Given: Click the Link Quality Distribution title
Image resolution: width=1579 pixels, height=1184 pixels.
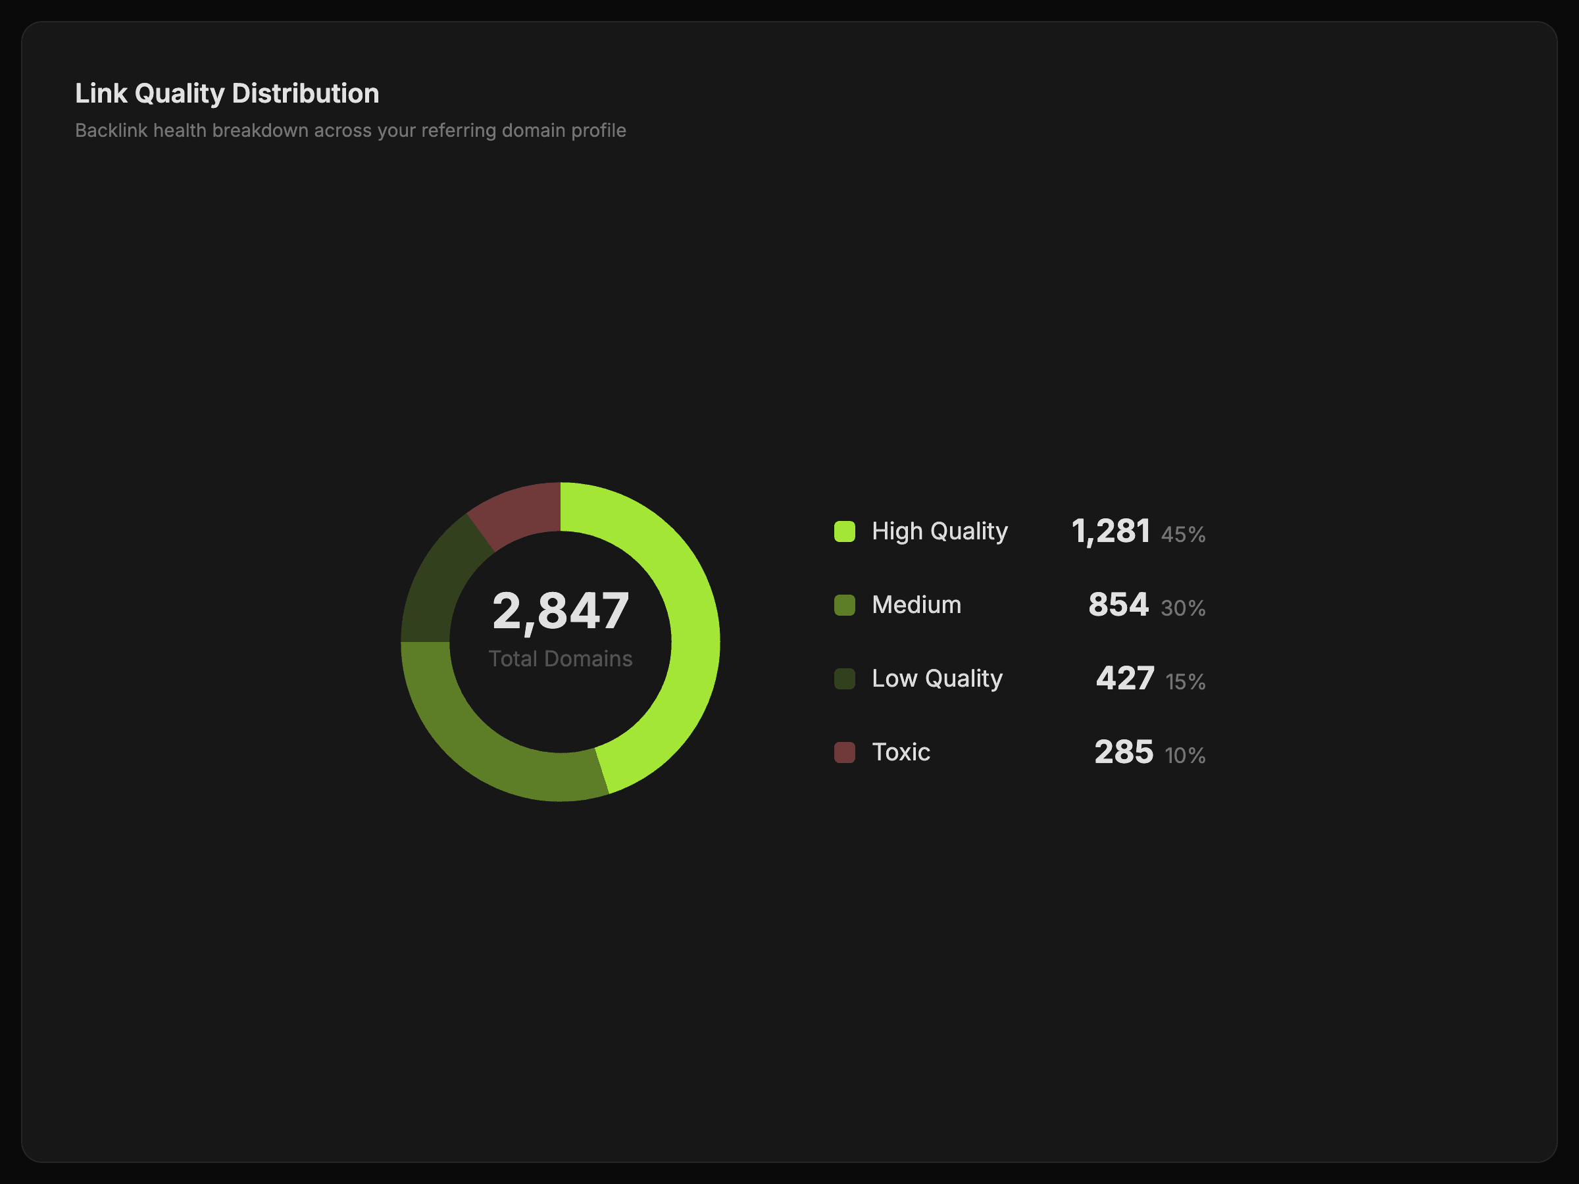Looking at the screenshot, I should coord(227,93).
